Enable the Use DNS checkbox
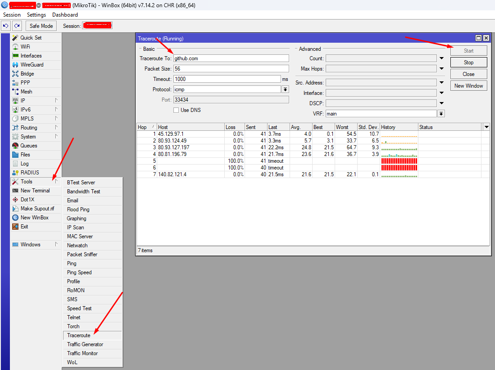495x370 pixels. [176, 110]
